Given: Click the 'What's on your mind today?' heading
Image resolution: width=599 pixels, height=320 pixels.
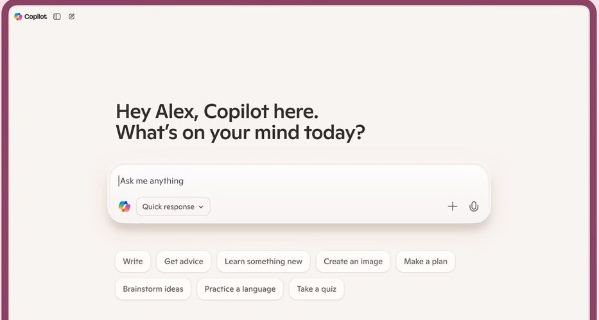Looking at the screenshot, I should 241,133.
